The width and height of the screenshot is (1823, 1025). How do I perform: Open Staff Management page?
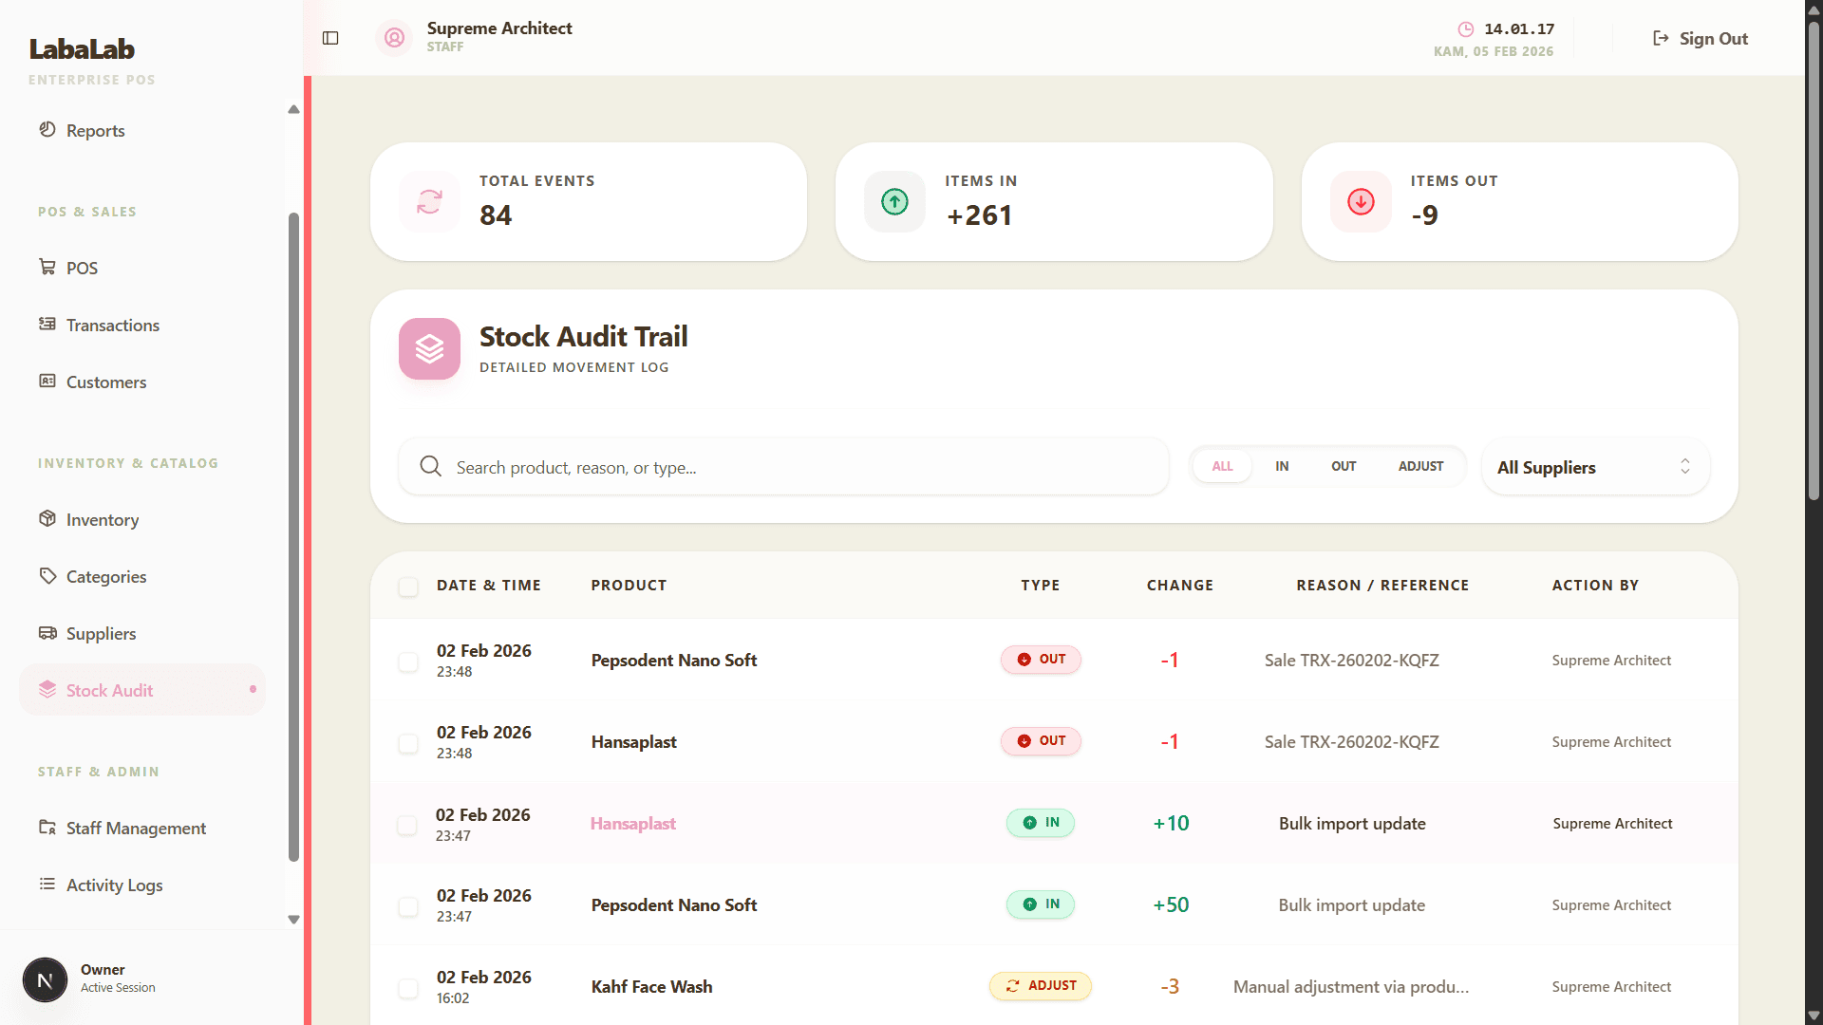point(142,828)
